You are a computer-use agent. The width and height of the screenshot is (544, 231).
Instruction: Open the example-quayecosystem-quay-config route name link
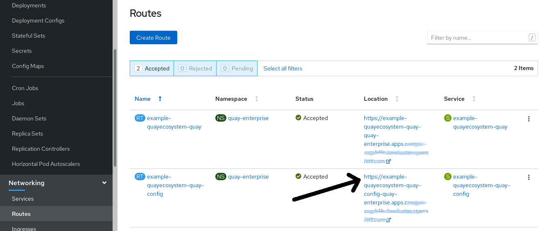pyautogui.click(x=175, y=185)
